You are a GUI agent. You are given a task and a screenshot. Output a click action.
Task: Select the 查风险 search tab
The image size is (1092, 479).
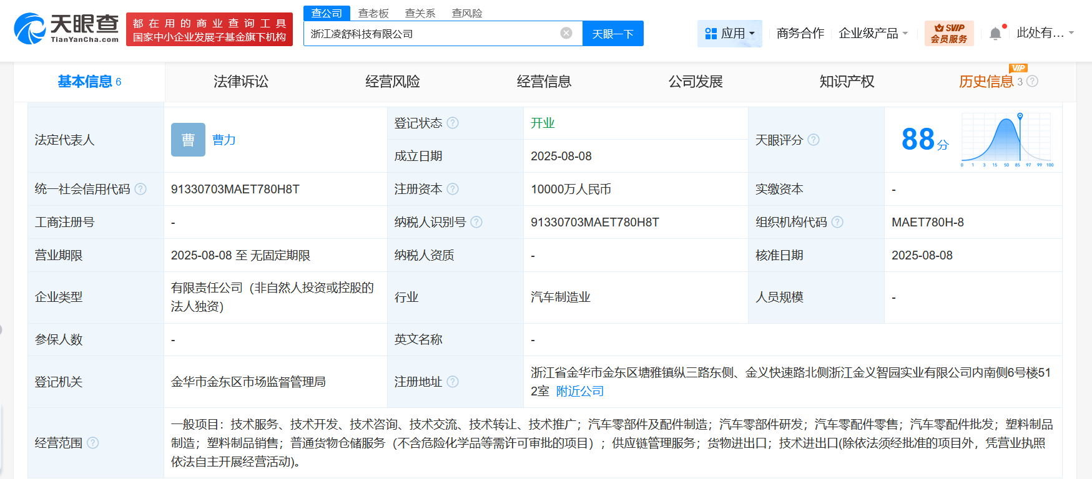[x=467, y=13]
